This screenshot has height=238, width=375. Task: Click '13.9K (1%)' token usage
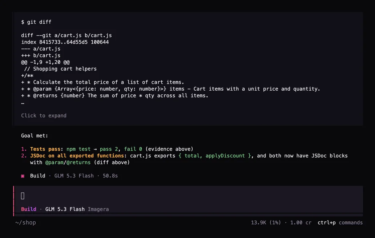pos(266,222)
